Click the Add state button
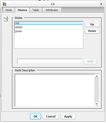 tap(90, 61)
